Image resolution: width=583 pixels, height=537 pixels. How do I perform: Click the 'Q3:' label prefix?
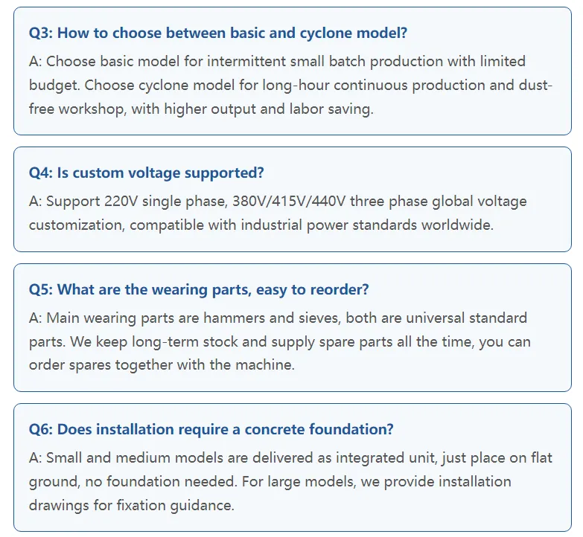click(x=41, y=33)
